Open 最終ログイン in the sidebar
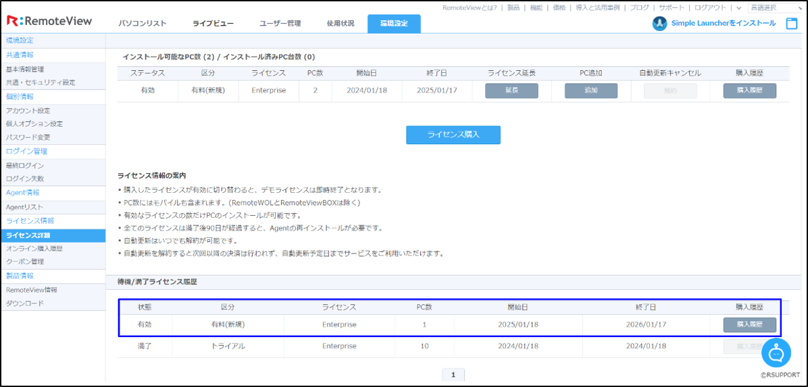808x387 pixels. click(x=25, y=165)
